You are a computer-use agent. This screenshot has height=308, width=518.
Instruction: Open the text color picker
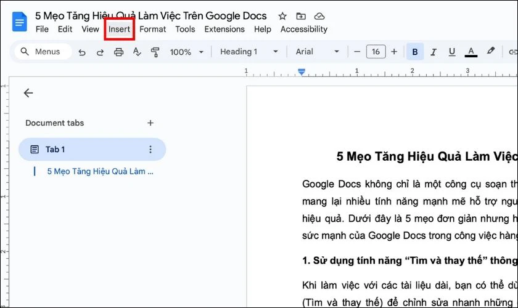pyautogui.click(x=471, y=52)
